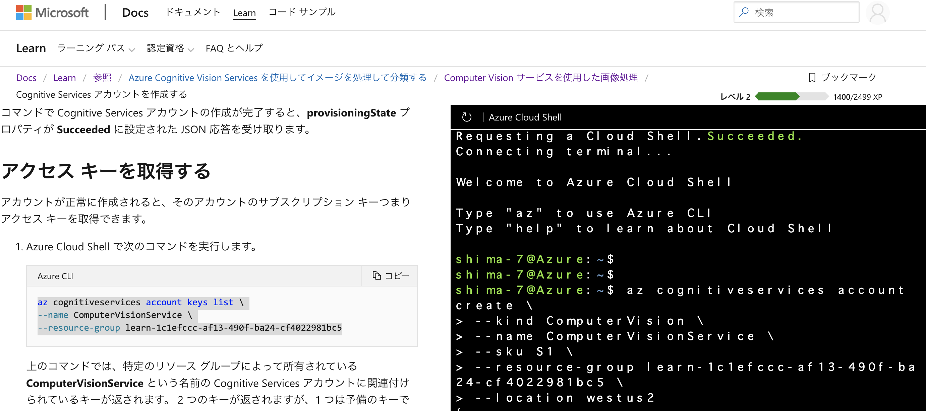Open the Learn tab in the top navigation
Image resolution: width=926 pixels, height=411 pixels.
(244, 13)
